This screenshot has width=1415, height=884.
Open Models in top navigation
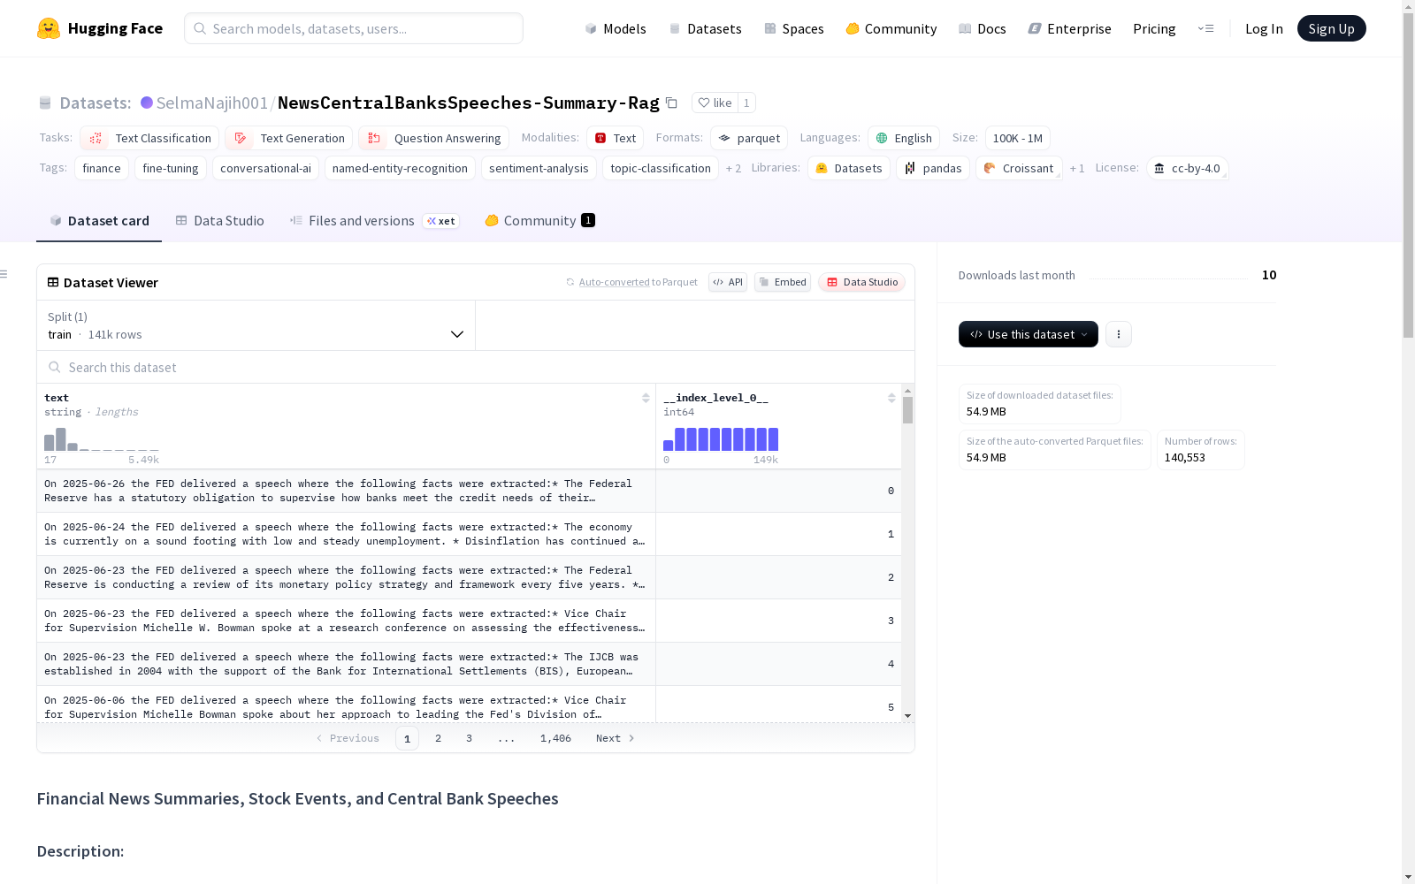(x=616, y=28)
